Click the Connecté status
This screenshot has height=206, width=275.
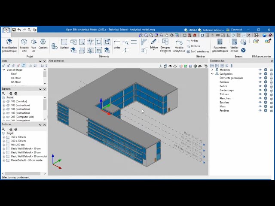tap(234, 30)
